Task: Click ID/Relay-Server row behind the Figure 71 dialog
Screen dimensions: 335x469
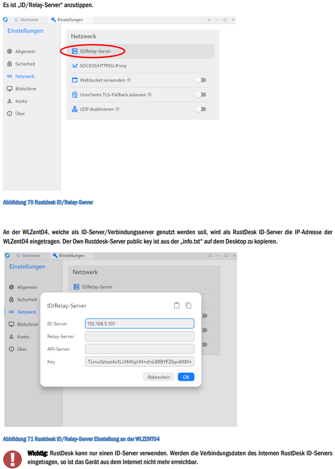Action: click(93, 287)
